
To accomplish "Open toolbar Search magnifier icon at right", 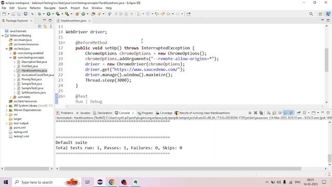I will [x=311, y=14].
